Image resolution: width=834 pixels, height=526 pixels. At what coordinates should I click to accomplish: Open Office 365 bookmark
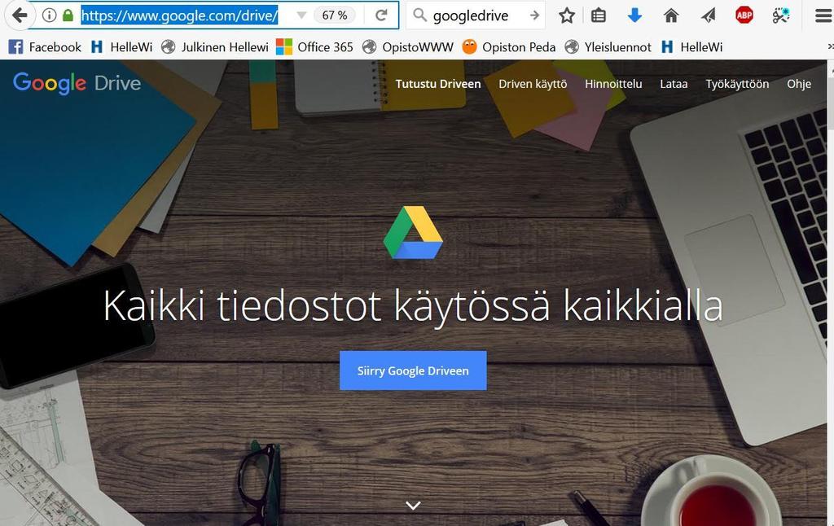point(314,47)
